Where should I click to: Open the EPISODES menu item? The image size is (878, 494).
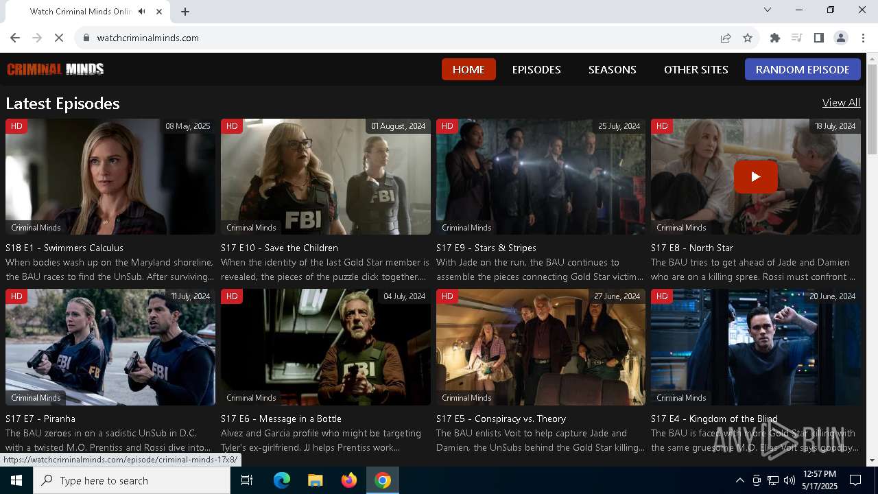click(536, 69)
